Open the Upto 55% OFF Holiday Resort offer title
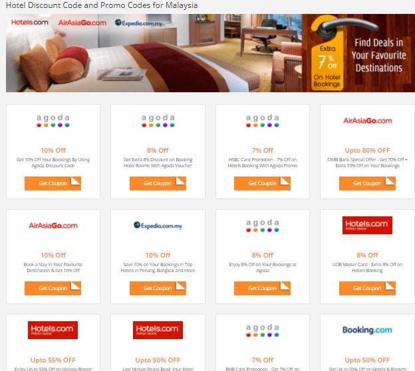Viewport: 415px width, 371px height. (53, 360)
